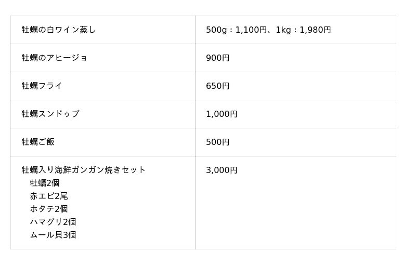Click the 牡蠣2個 set content line
416x265 pixels.
[45, 183]
